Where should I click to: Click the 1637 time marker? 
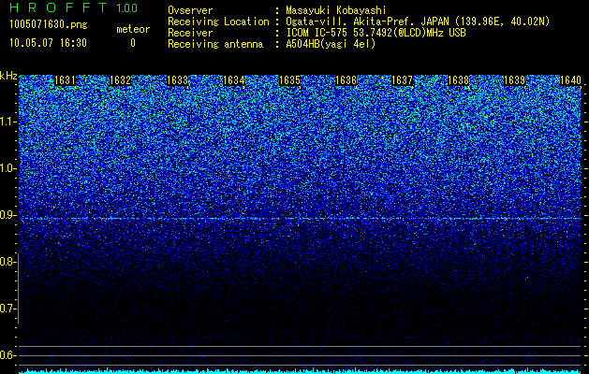point(403,80)
